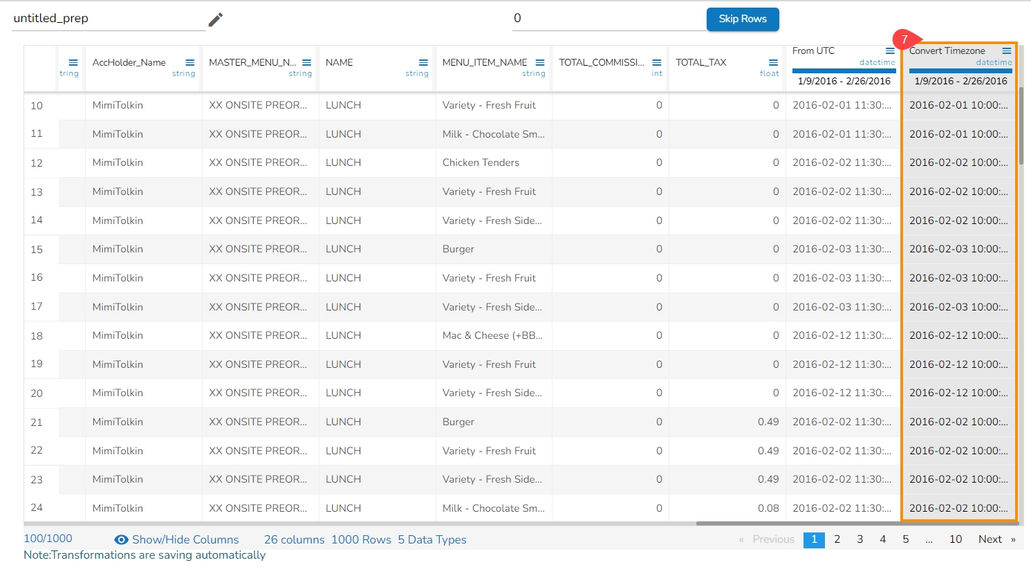This screenshot has width=1031, height=576.
Task: Click the pencil edit name icon
Action: (216, 19)
